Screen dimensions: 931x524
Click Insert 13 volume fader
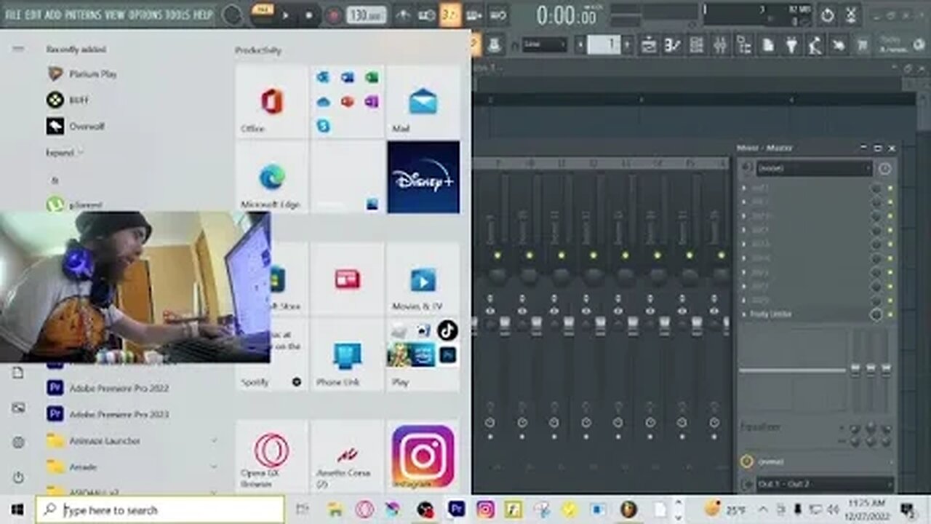[632, 326]
